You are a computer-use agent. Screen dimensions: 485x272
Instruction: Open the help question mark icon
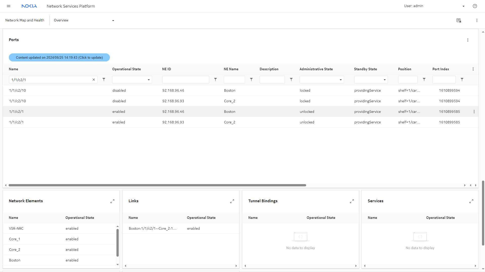point(475,6)
